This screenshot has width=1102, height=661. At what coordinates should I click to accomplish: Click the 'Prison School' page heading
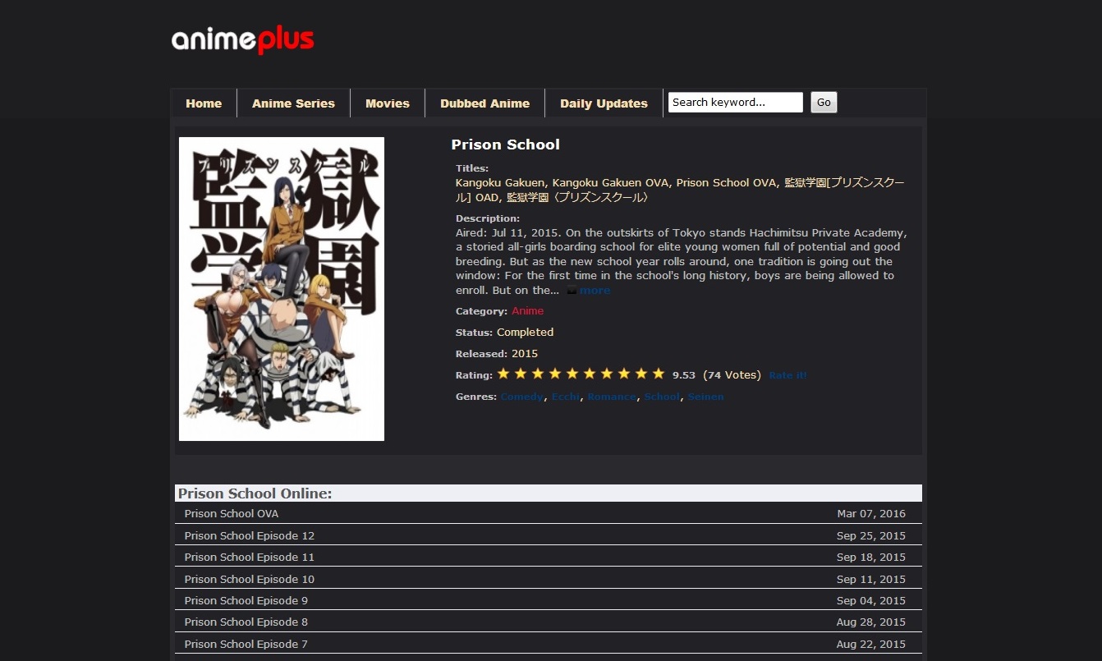pyautogui.click(x=505, y=145)
